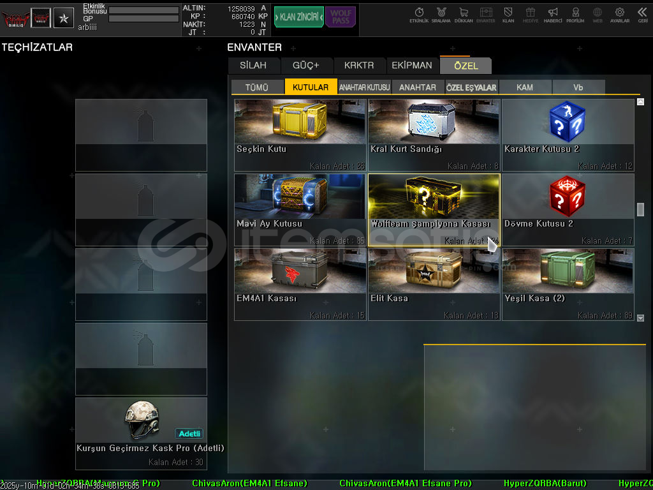Open the WEB globe icon
653x490 pixels.
tap(598, 15)
